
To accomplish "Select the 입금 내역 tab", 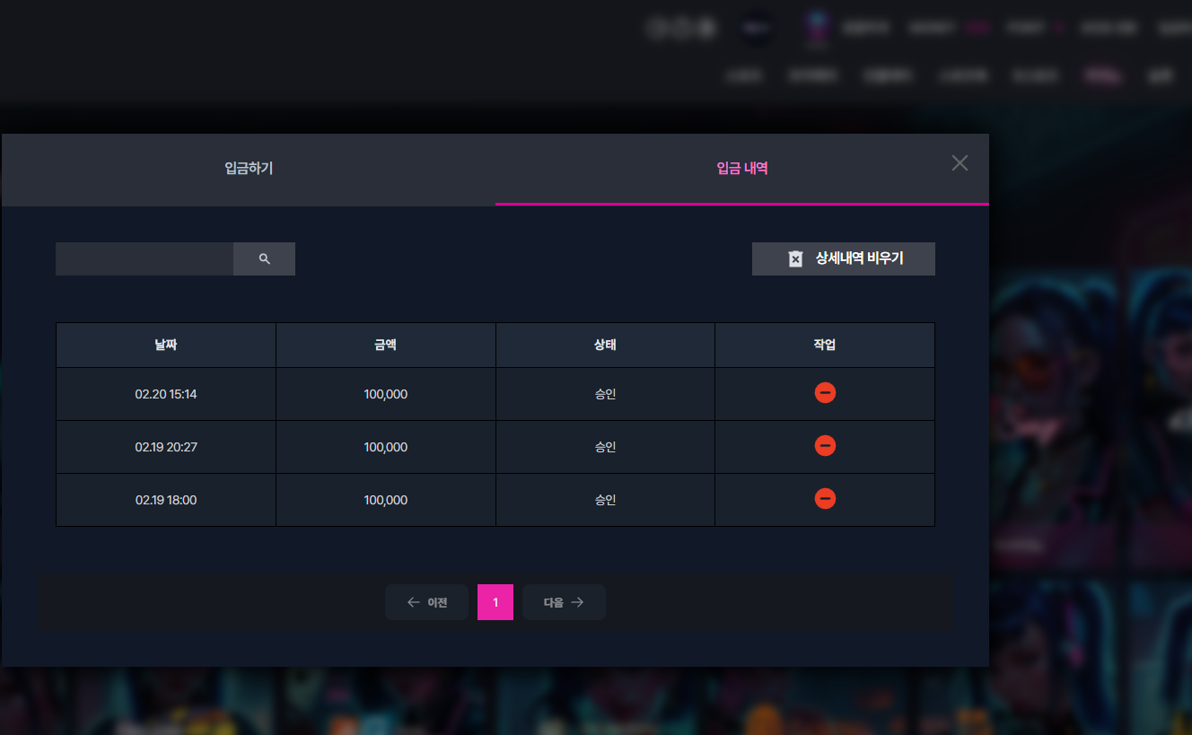I will click(x=742, y=169).
